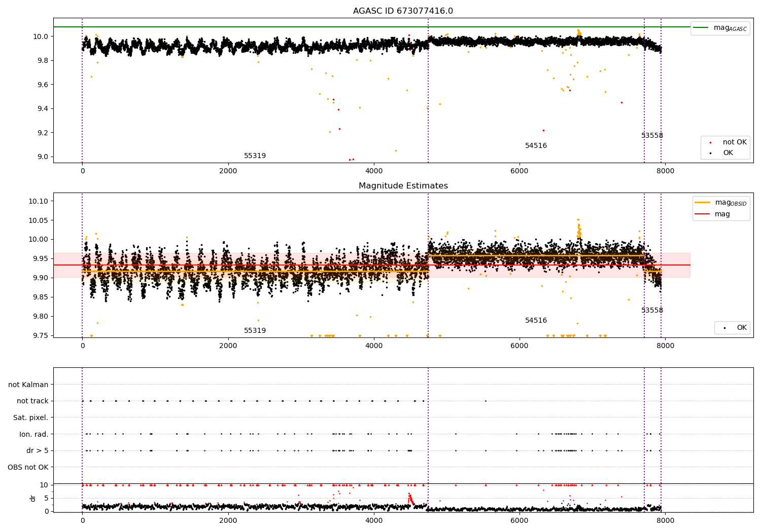Image resolution: width=761 pixels, height=532 pixels.
Task: Click the 'Ion. rad.' row label
Action: (x=34, y=435)
